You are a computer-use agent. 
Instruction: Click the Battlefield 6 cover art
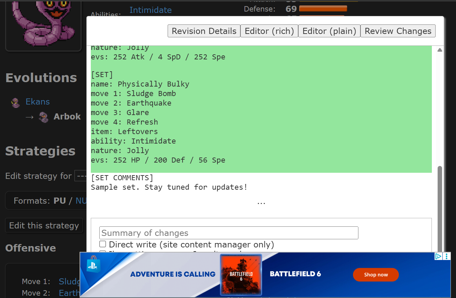click(x=241, y=274)
